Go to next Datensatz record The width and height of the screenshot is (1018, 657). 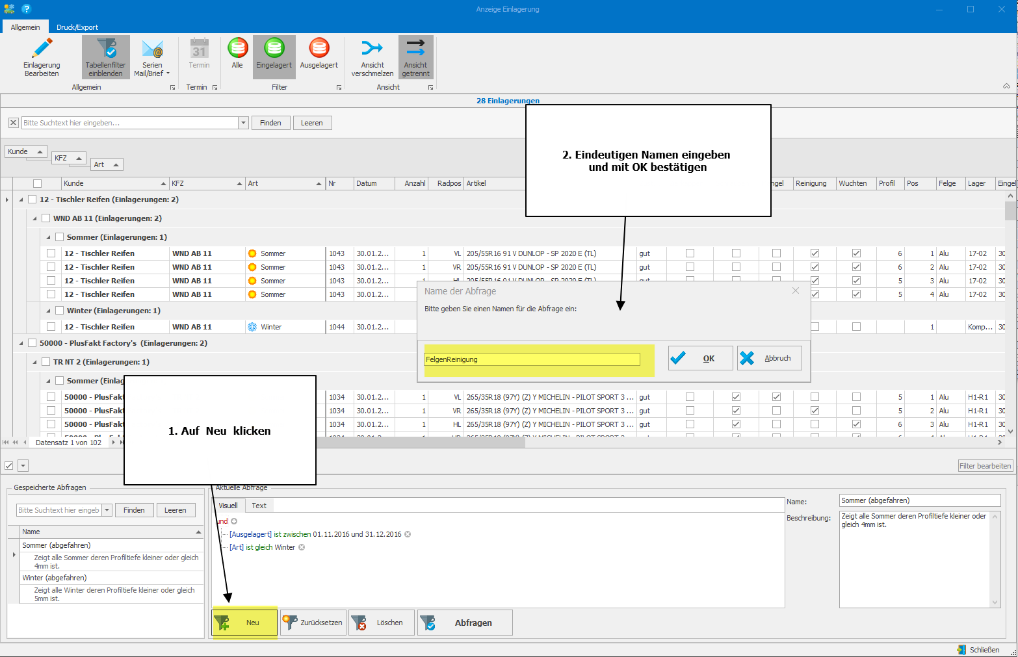pyautogui.click(x=114, y=443)
